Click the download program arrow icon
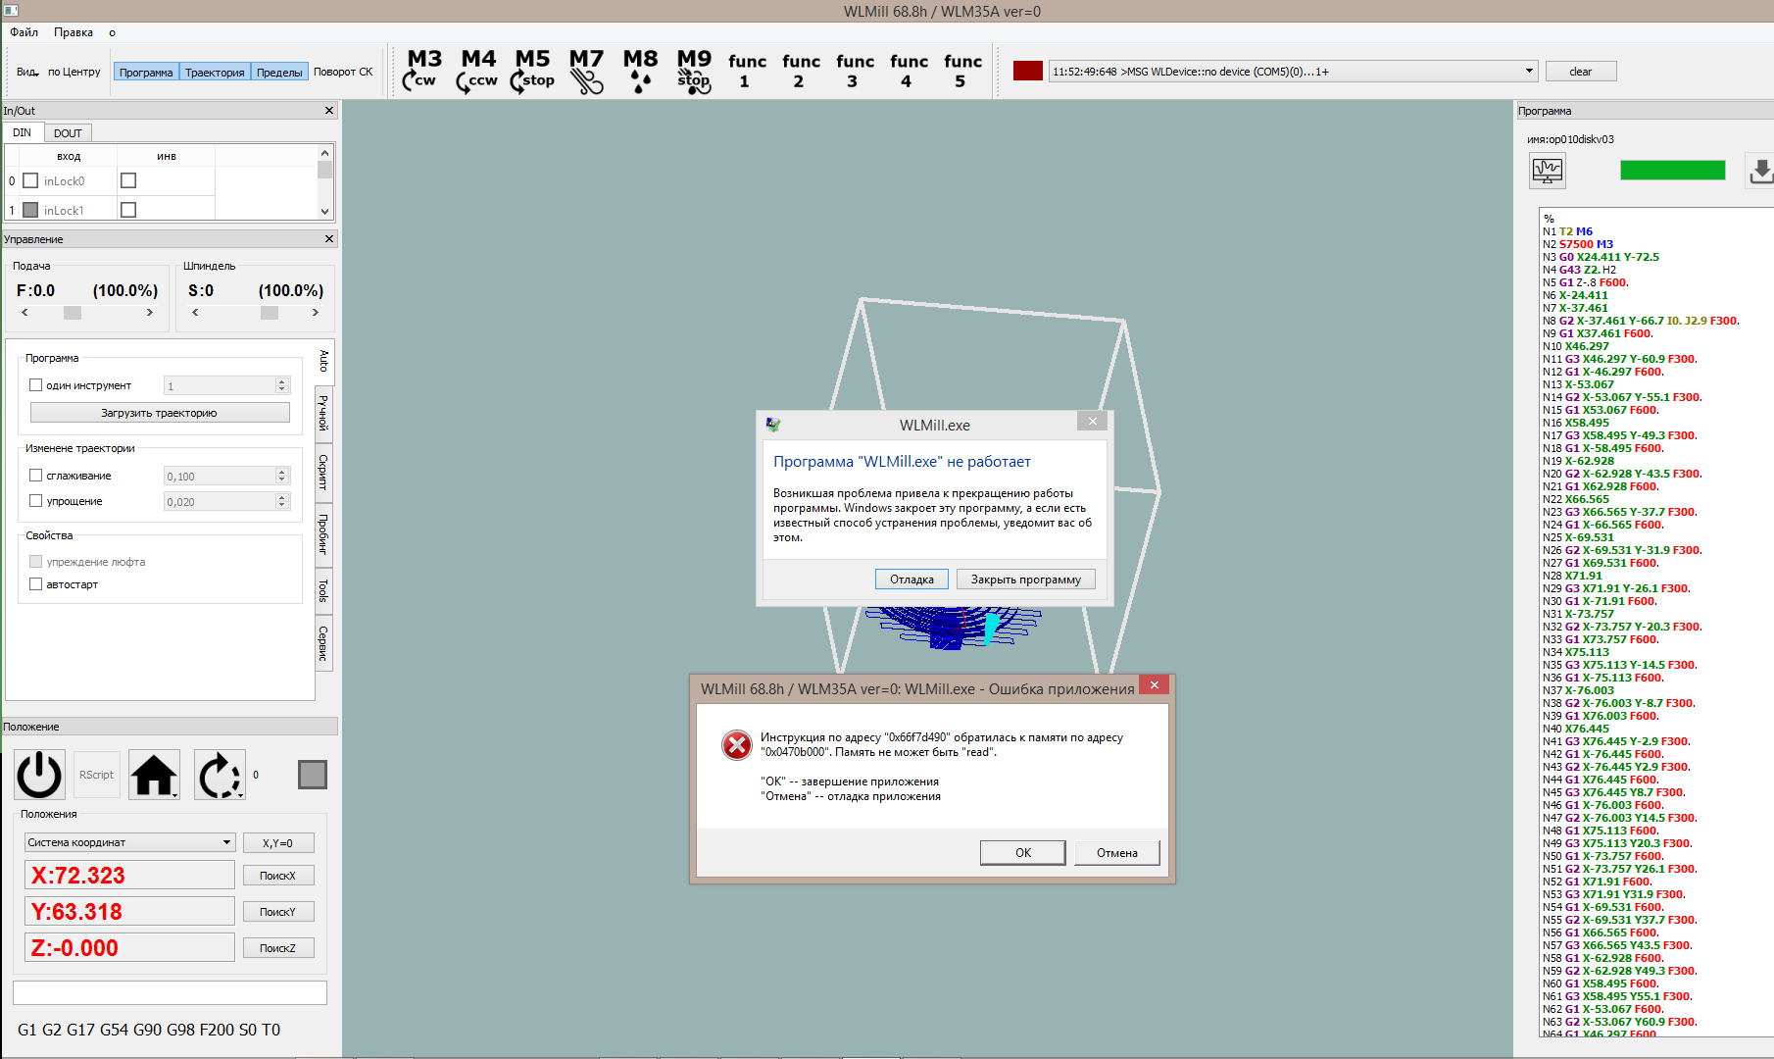1774x1059 pixels. point(1761,171)
